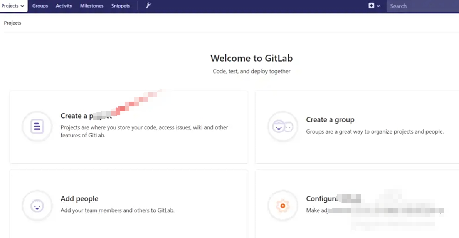Open the Configure card heading
The height and width of the screenshot is (238, 459).
coord(333,199)
